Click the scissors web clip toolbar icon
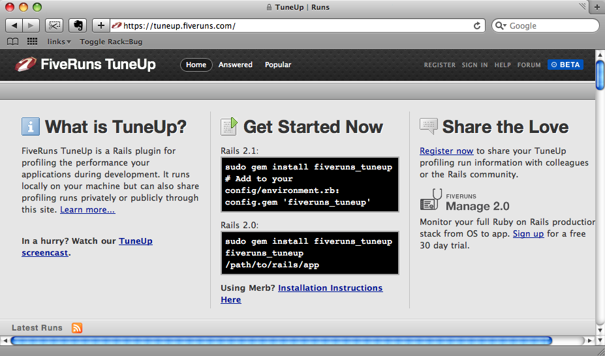Viewport: 605px width, 356px height. [54, 26]
